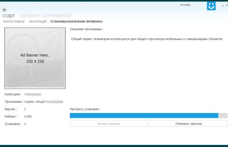Click the Рейтинг value 5,000
The image size is (228, 147).
[28, 117]
